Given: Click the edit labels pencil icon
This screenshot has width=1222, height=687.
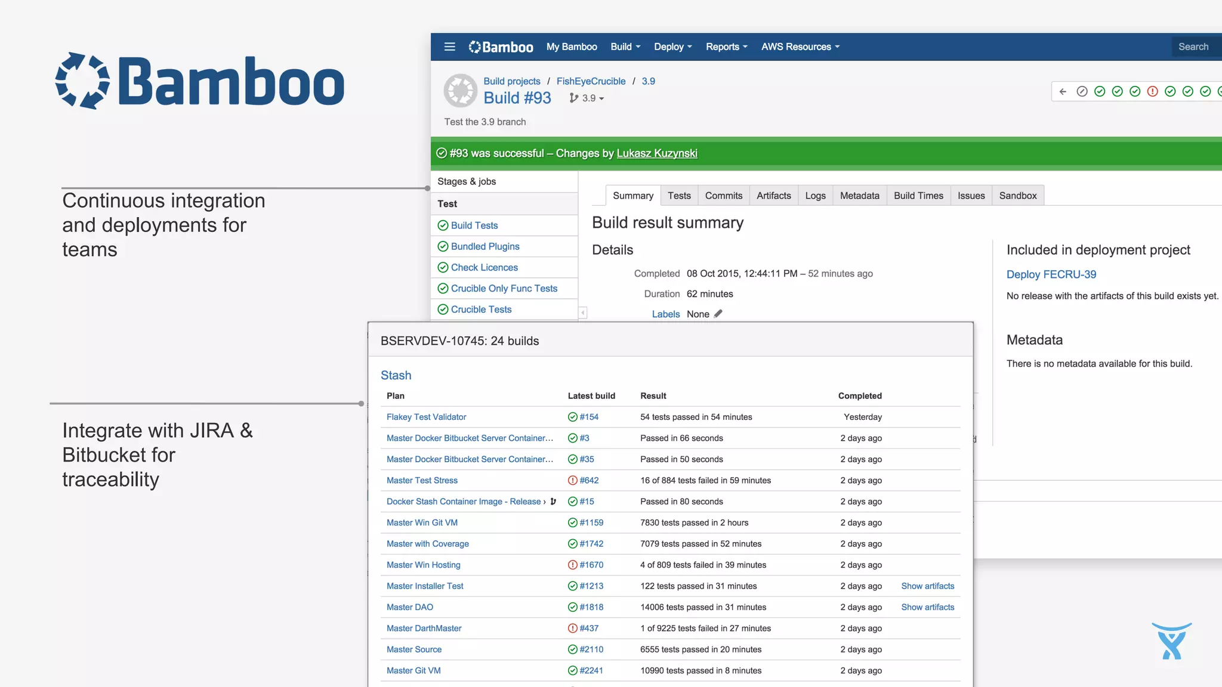Looking at the screenshot, I should coord(718,314).
